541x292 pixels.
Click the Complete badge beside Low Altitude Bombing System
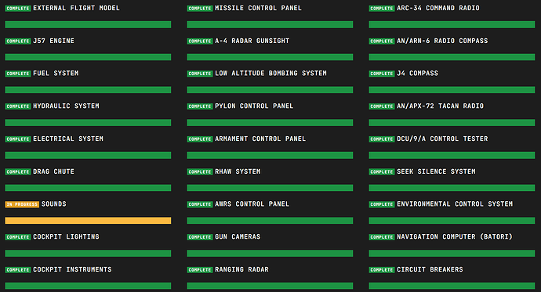pyautogui.click(x=200, y=74)
